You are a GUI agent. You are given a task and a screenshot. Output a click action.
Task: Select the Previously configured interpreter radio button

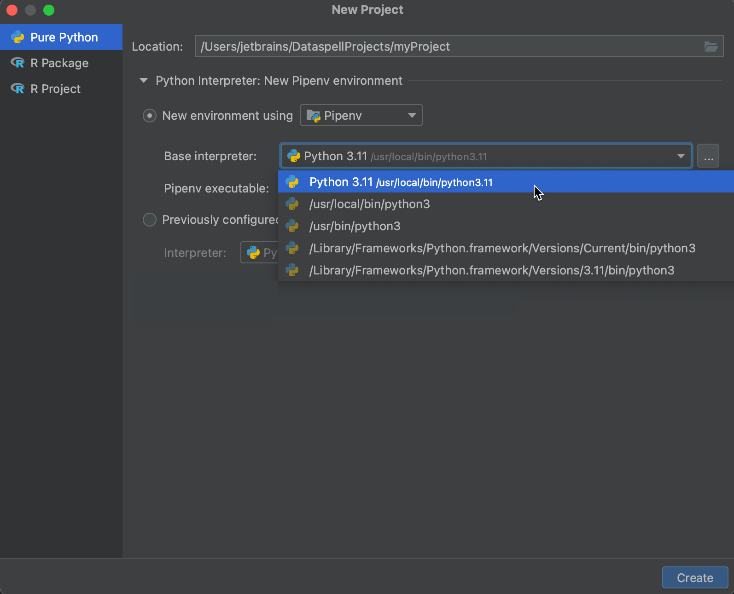[x=150, y=220]
